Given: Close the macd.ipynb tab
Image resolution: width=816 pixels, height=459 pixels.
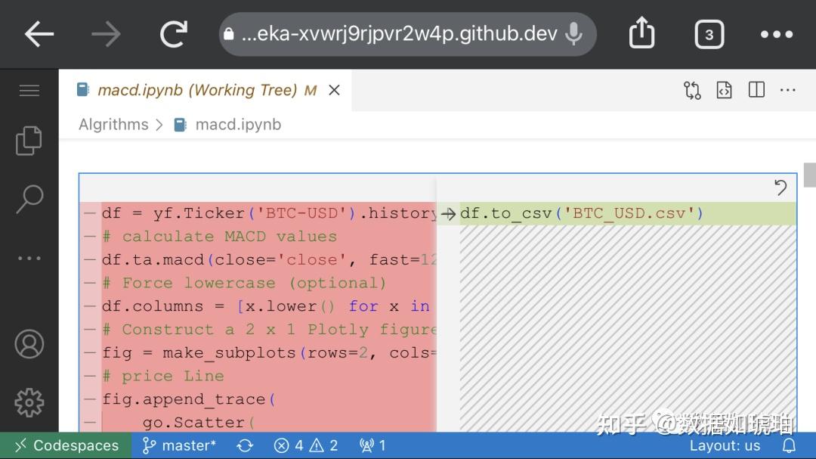Looking at the screenshot, I should (334, 90).
